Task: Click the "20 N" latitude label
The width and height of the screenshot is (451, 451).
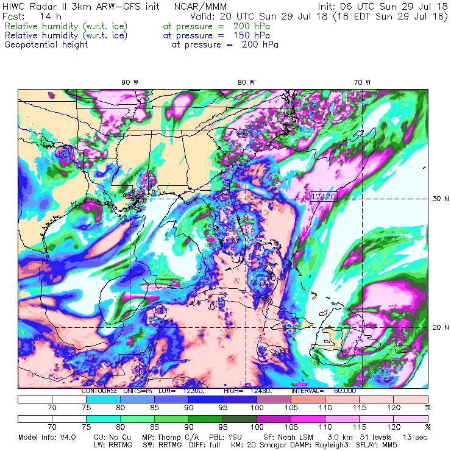Action: coord(441,327)
